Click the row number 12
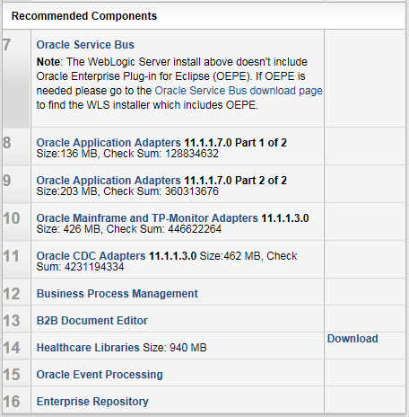 [12, 294]
